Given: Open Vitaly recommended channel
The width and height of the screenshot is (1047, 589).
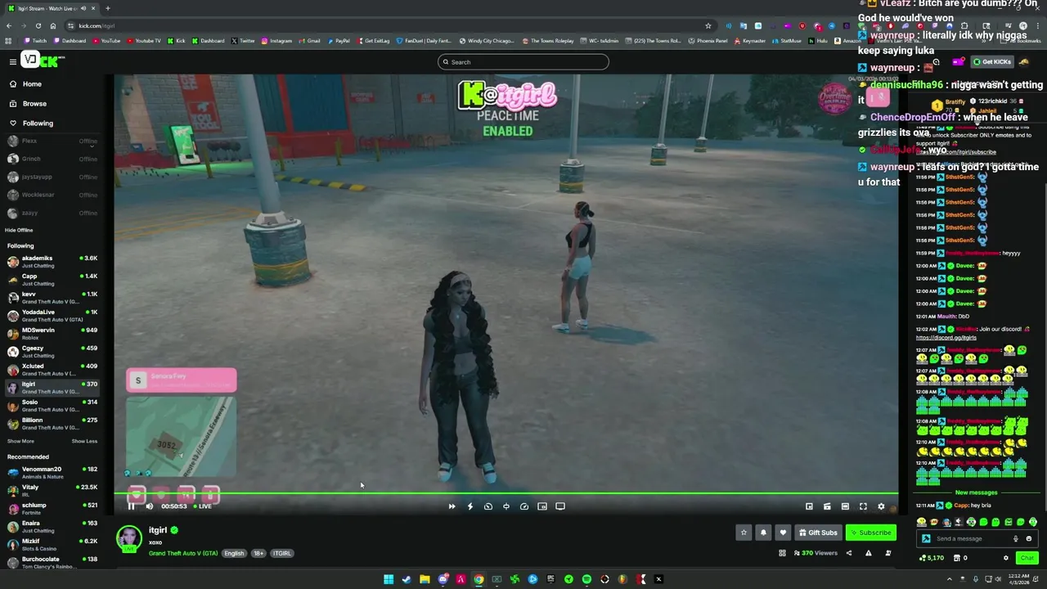Looking at the screenshot, I should point(51,491).
